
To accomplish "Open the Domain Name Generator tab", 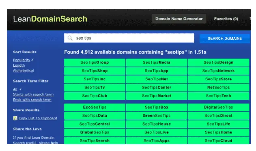I will pyautogui.click(x=179, y=19).
